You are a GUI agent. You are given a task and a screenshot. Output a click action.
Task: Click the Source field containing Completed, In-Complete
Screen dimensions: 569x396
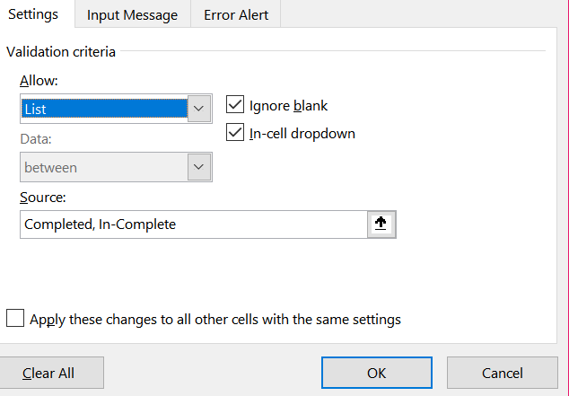click(193, 224)
